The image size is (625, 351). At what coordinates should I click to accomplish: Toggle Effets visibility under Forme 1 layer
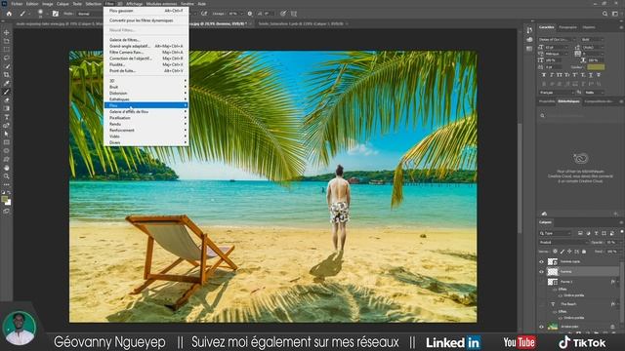tap(555, 290)
